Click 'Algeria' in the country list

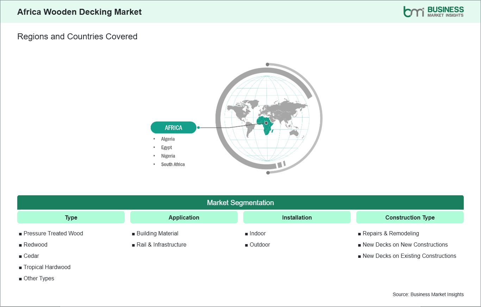pyautogui.click(x=168, y=139)
